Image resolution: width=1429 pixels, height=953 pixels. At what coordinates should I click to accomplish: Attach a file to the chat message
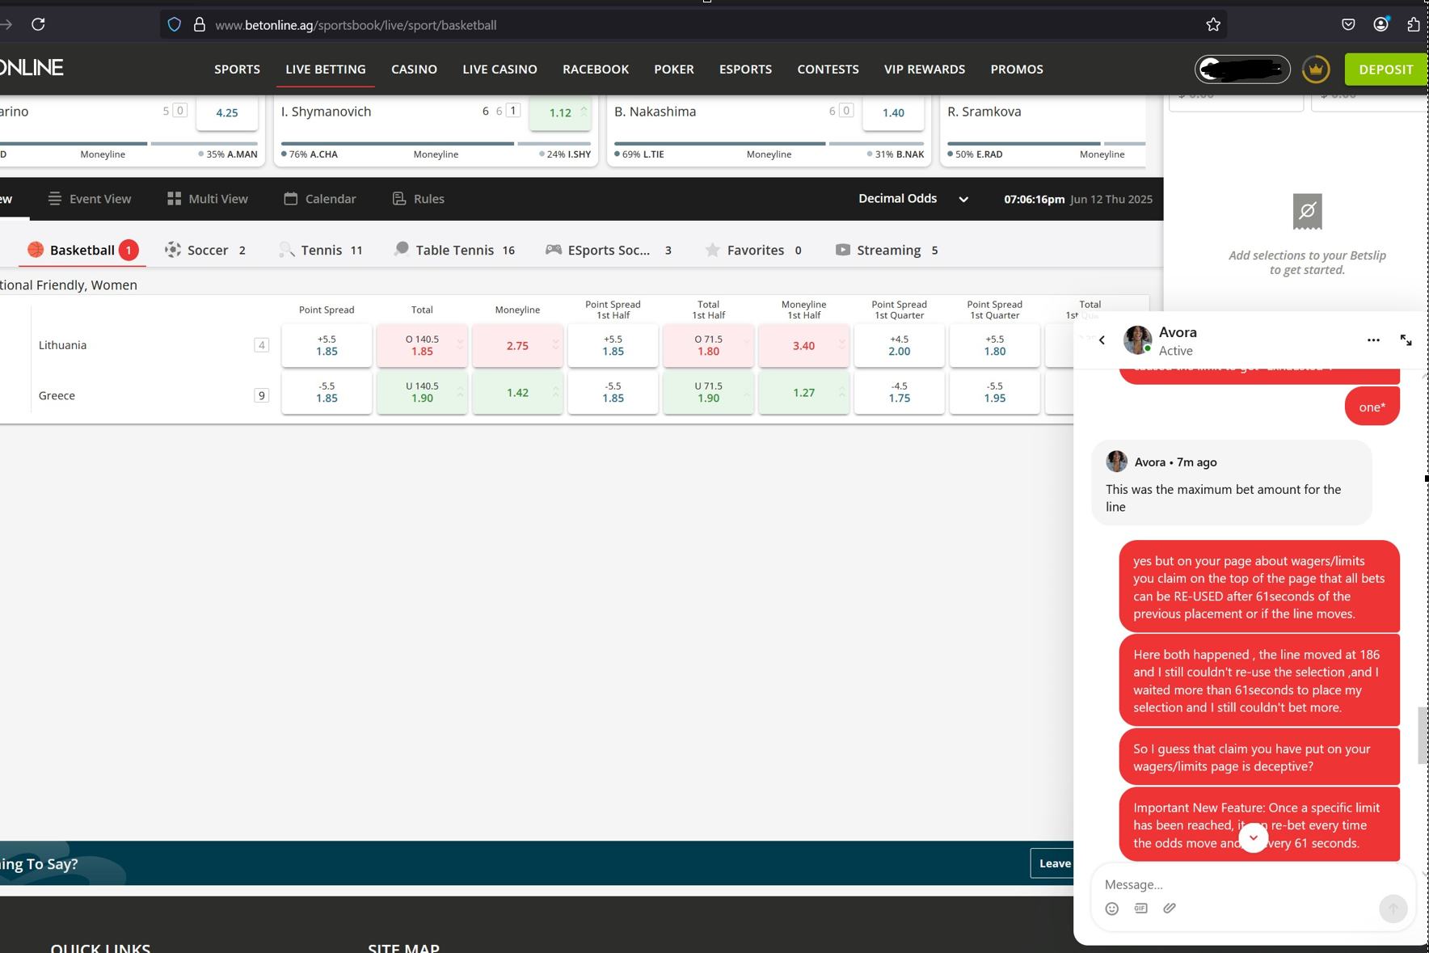click(1170, 909)
